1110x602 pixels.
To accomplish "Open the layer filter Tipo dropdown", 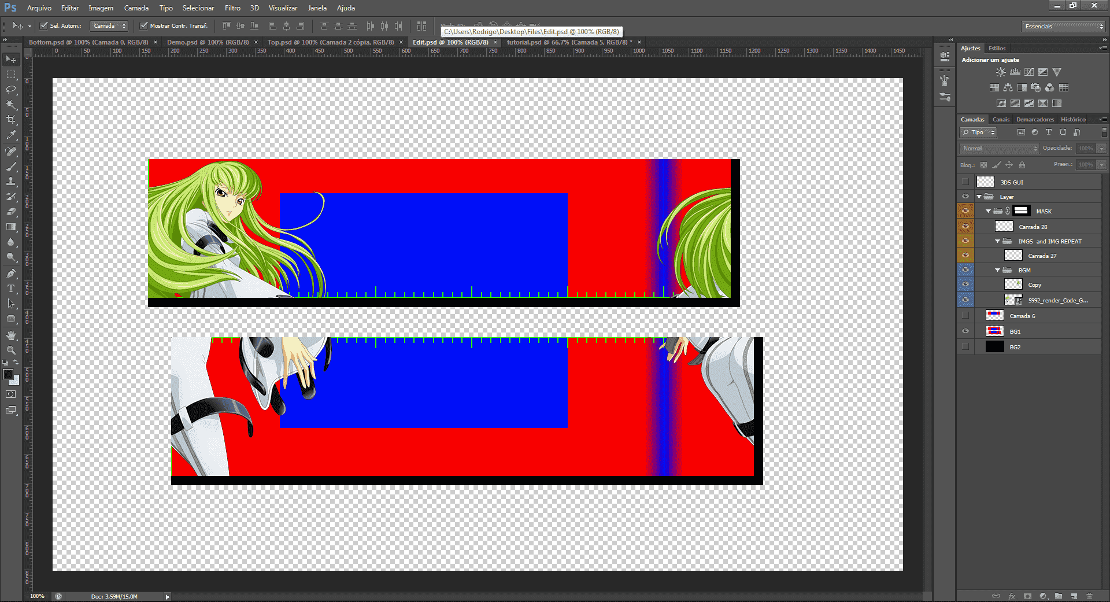I will [978, 132].
